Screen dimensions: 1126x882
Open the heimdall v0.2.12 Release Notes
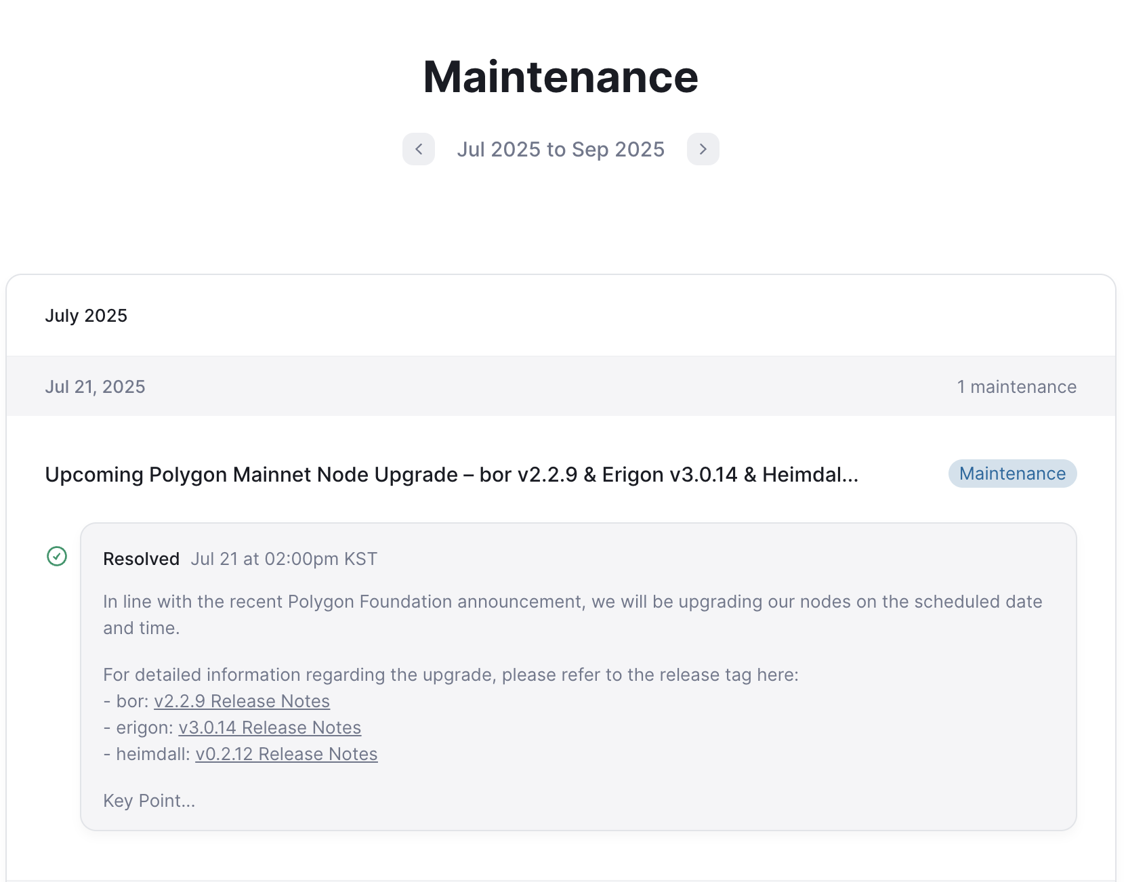click(286, 753)
